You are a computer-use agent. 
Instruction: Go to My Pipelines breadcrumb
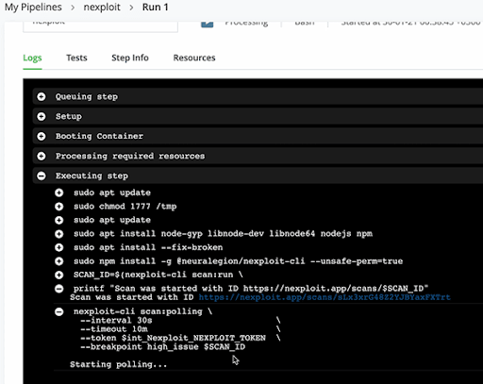(x=33, y=7)
